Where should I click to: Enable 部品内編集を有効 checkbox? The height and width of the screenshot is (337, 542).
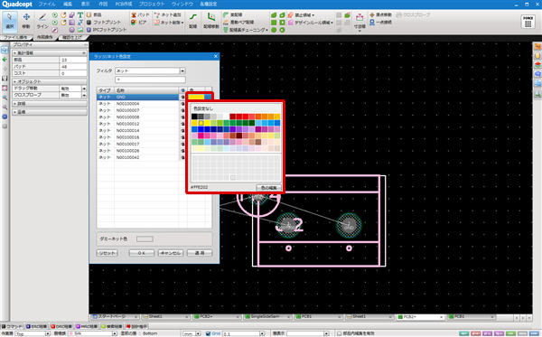tap(340, 333)
